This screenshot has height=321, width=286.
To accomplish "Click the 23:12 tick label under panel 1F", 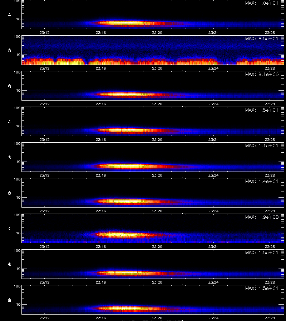I will 45,32.
